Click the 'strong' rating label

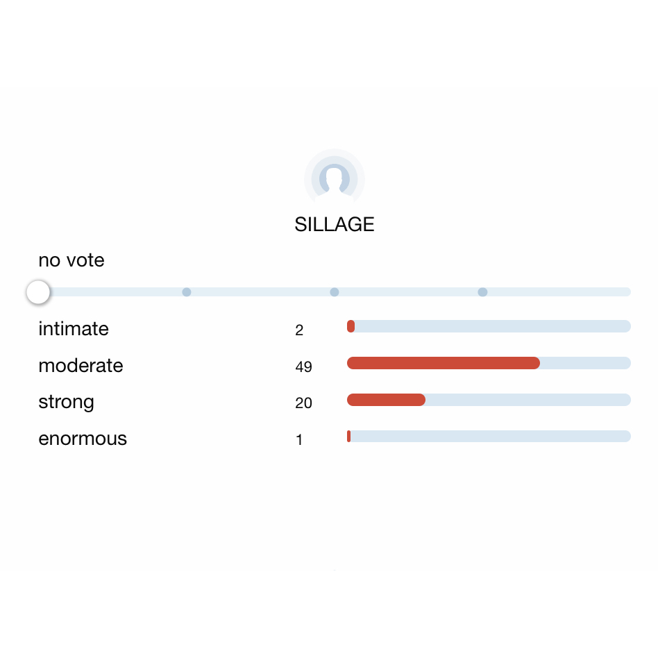pos(66,403)
